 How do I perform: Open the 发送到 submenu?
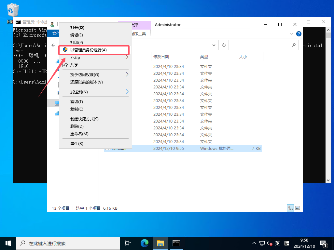pyautogui.click(x=95, y=92)
